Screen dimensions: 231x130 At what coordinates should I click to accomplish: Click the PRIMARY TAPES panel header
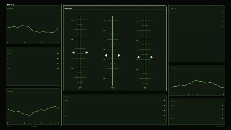click(x=68, y=9)
